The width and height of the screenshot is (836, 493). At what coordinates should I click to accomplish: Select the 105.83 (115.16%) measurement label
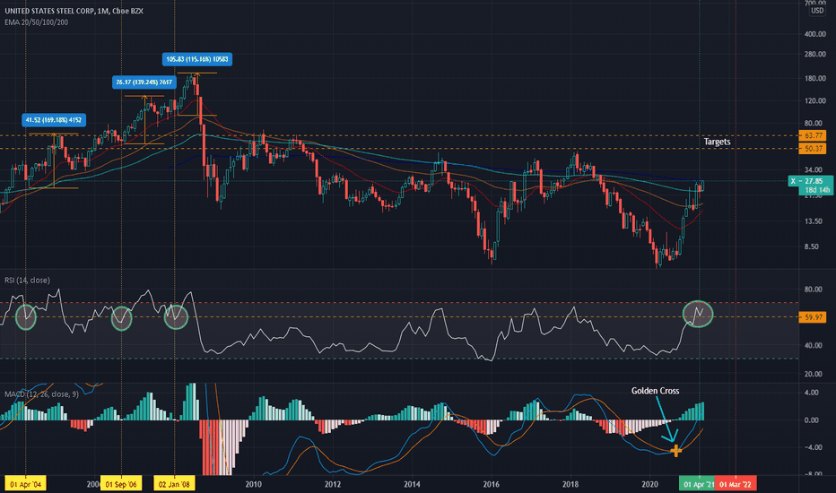point(197,59)
